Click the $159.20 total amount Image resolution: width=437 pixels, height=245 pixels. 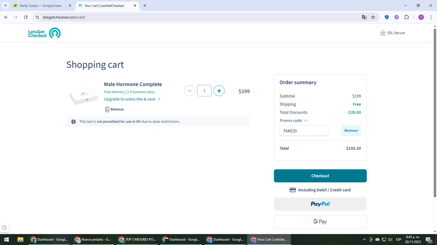tap(353, 148)
